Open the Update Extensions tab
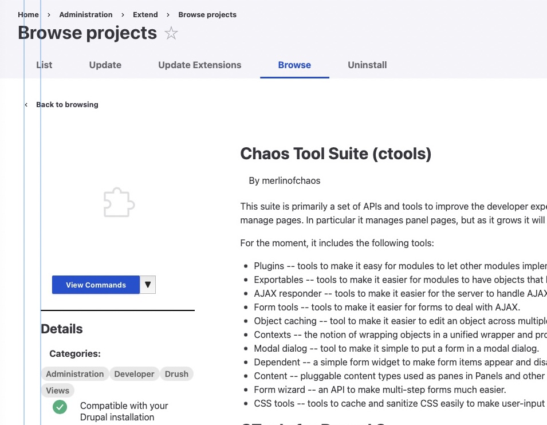The height and width of the screenshot is (425, 547). point(199,65)
